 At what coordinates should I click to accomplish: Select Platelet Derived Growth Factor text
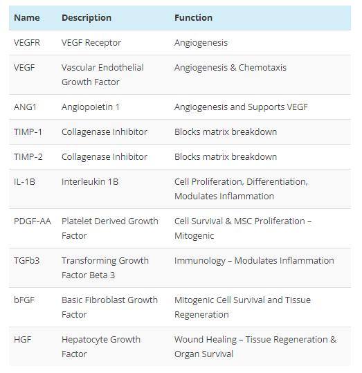tap(110, 228)
